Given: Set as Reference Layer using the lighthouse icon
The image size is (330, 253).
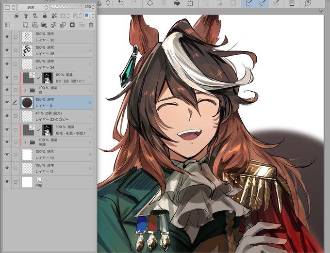Looking at the screenshot, I should [x=26, y=16].
